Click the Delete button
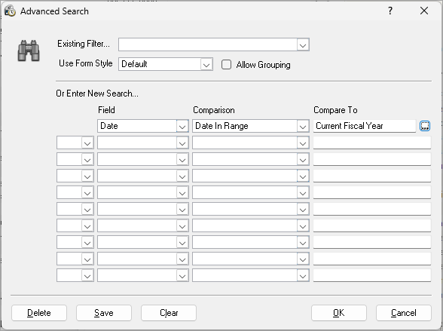 [x=39, y=313]
